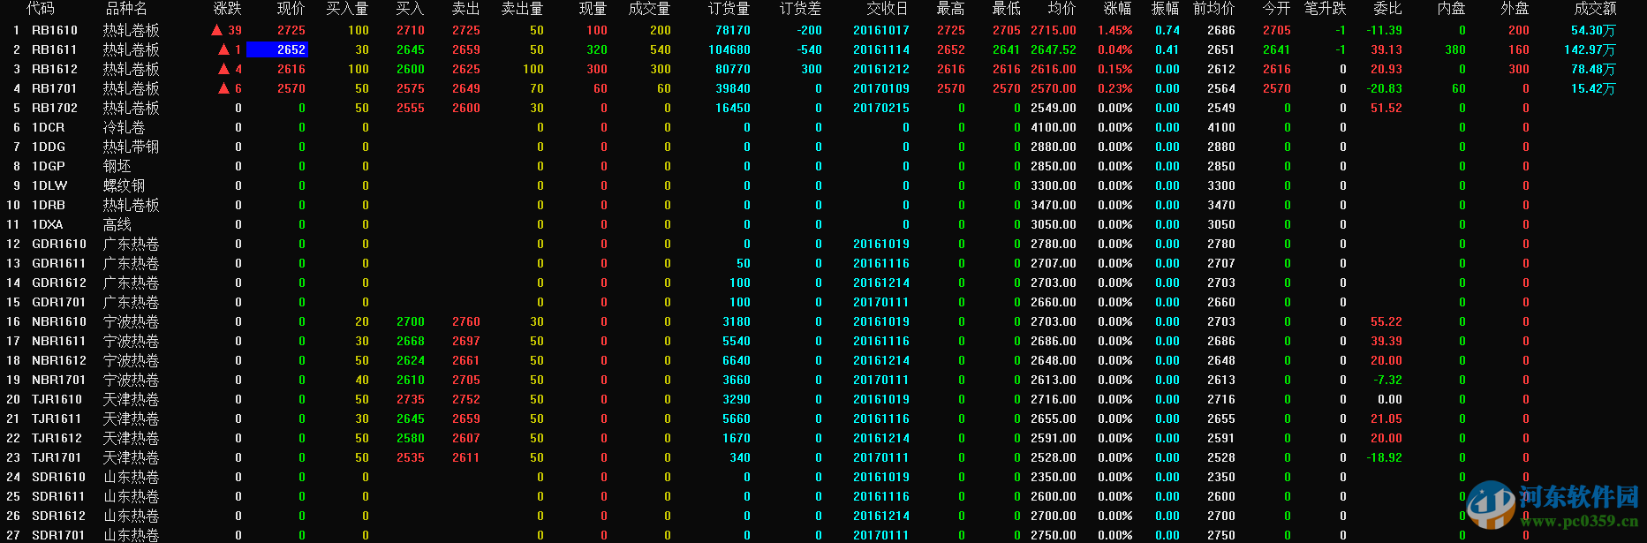1647x543 pixels.
Task: Select the RB1702 contract code
Action: 55,108
